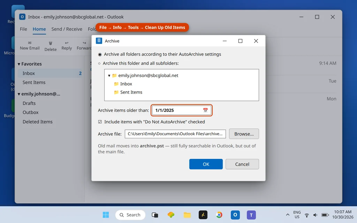Select Inbox in the Archive folder tree
Viewport: 357px width, 223px height.
[126, 84]
